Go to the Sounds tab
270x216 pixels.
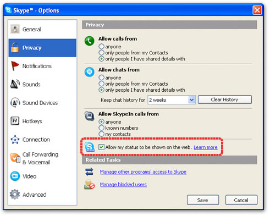(x=42, y=84)
